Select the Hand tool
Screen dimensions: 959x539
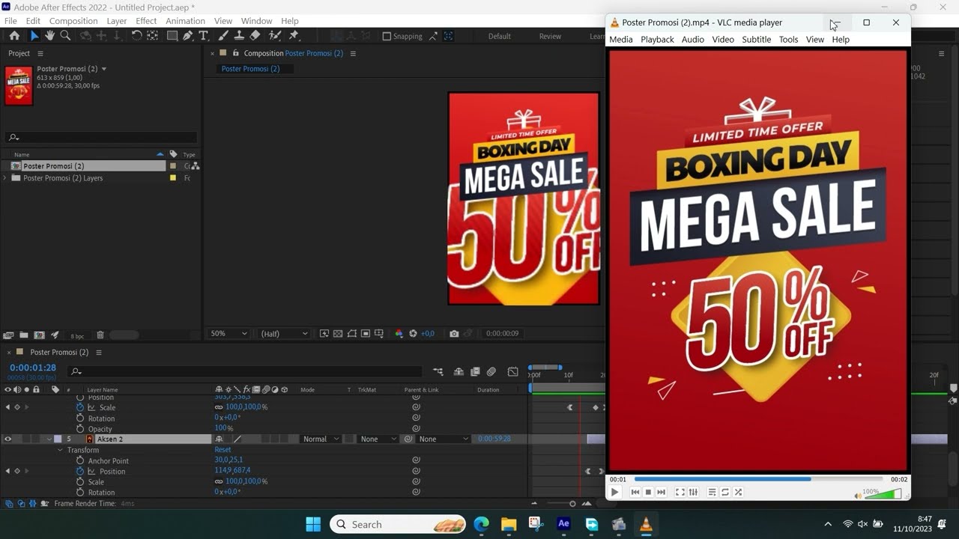[x=49, y=36]
